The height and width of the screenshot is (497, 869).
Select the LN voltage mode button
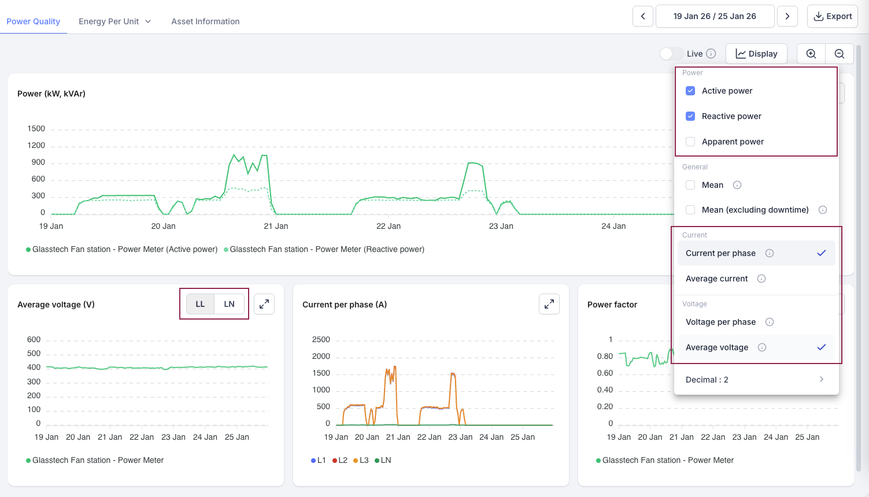coord(230,304)
